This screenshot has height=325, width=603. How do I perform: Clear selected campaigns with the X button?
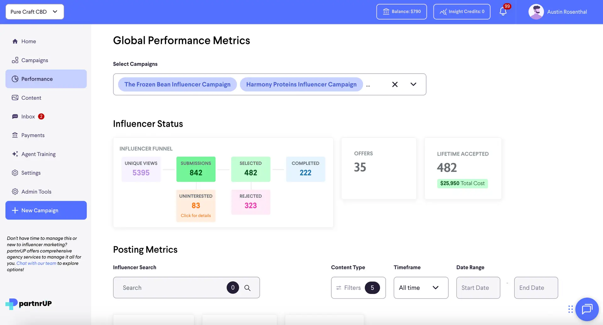(x=395, y=84)
